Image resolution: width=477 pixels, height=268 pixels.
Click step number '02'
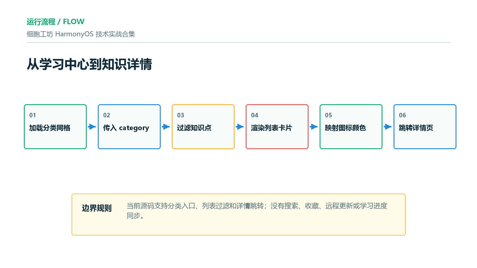[106, 115]
